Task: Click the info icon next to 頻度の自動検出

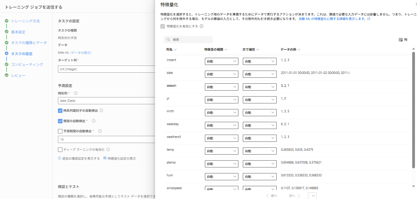Action: [93, 121]
